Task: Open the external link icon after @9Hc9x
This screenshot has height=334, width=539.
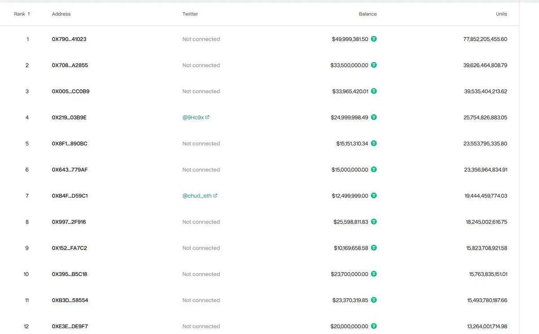Action: tap(207, 117)
